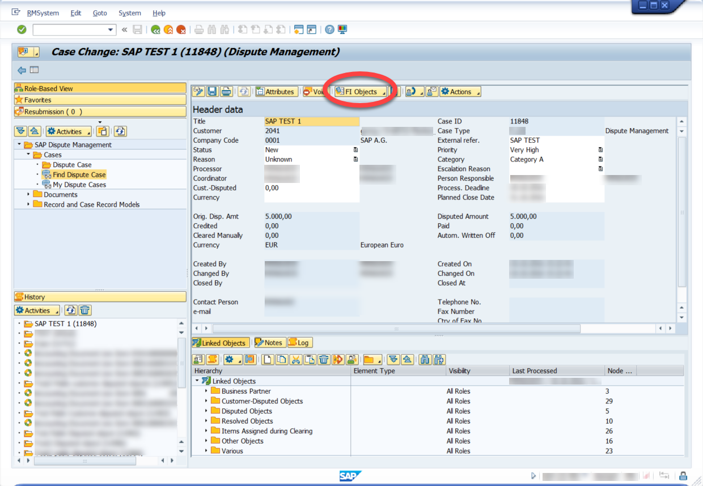Open the Favorites bar

pos(100,100)
